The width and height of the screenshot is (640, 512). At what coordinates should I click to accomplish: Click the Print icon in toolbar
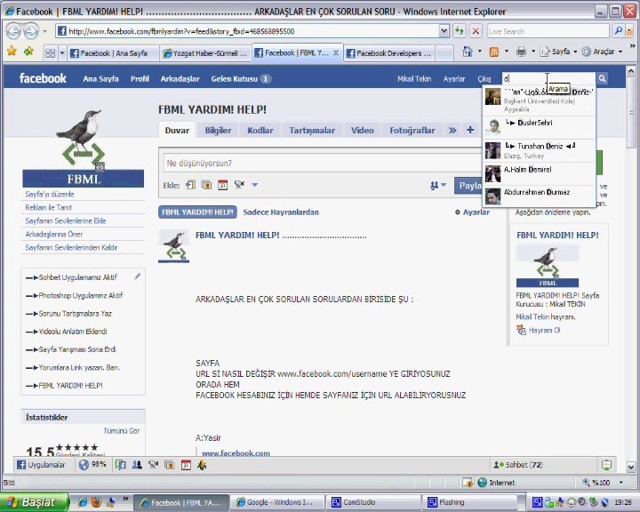[521, 52]
